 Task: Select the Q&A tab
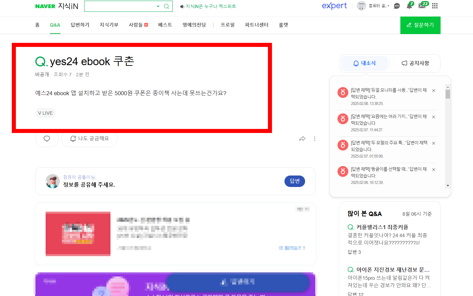click(55, 25)
